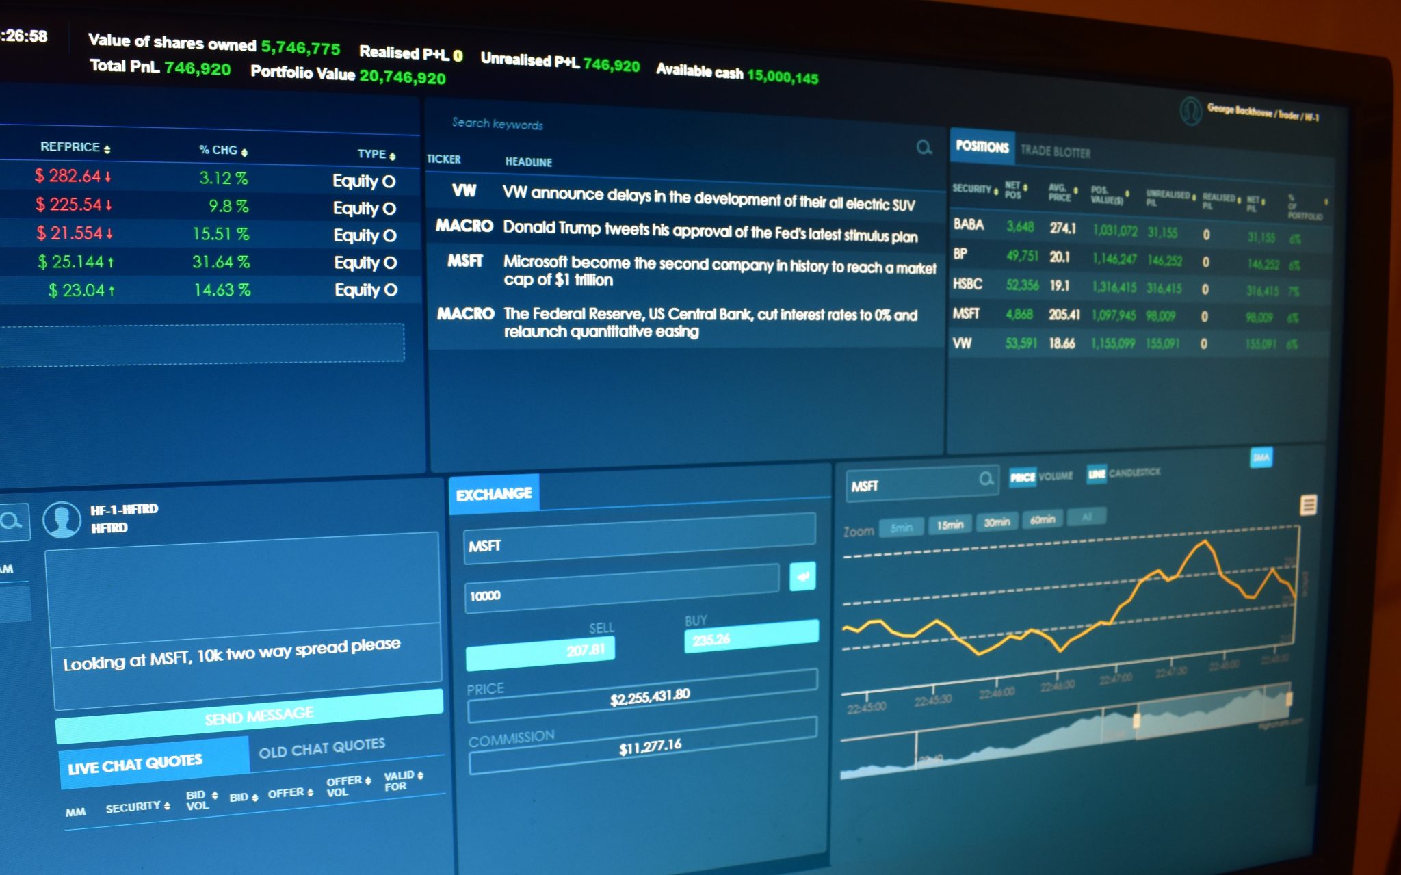Image resolution: width=1401 pixels, height=875 pixels.
Task: Grab the left handle of chart navigator
Action: click(x=1136, y=720)
